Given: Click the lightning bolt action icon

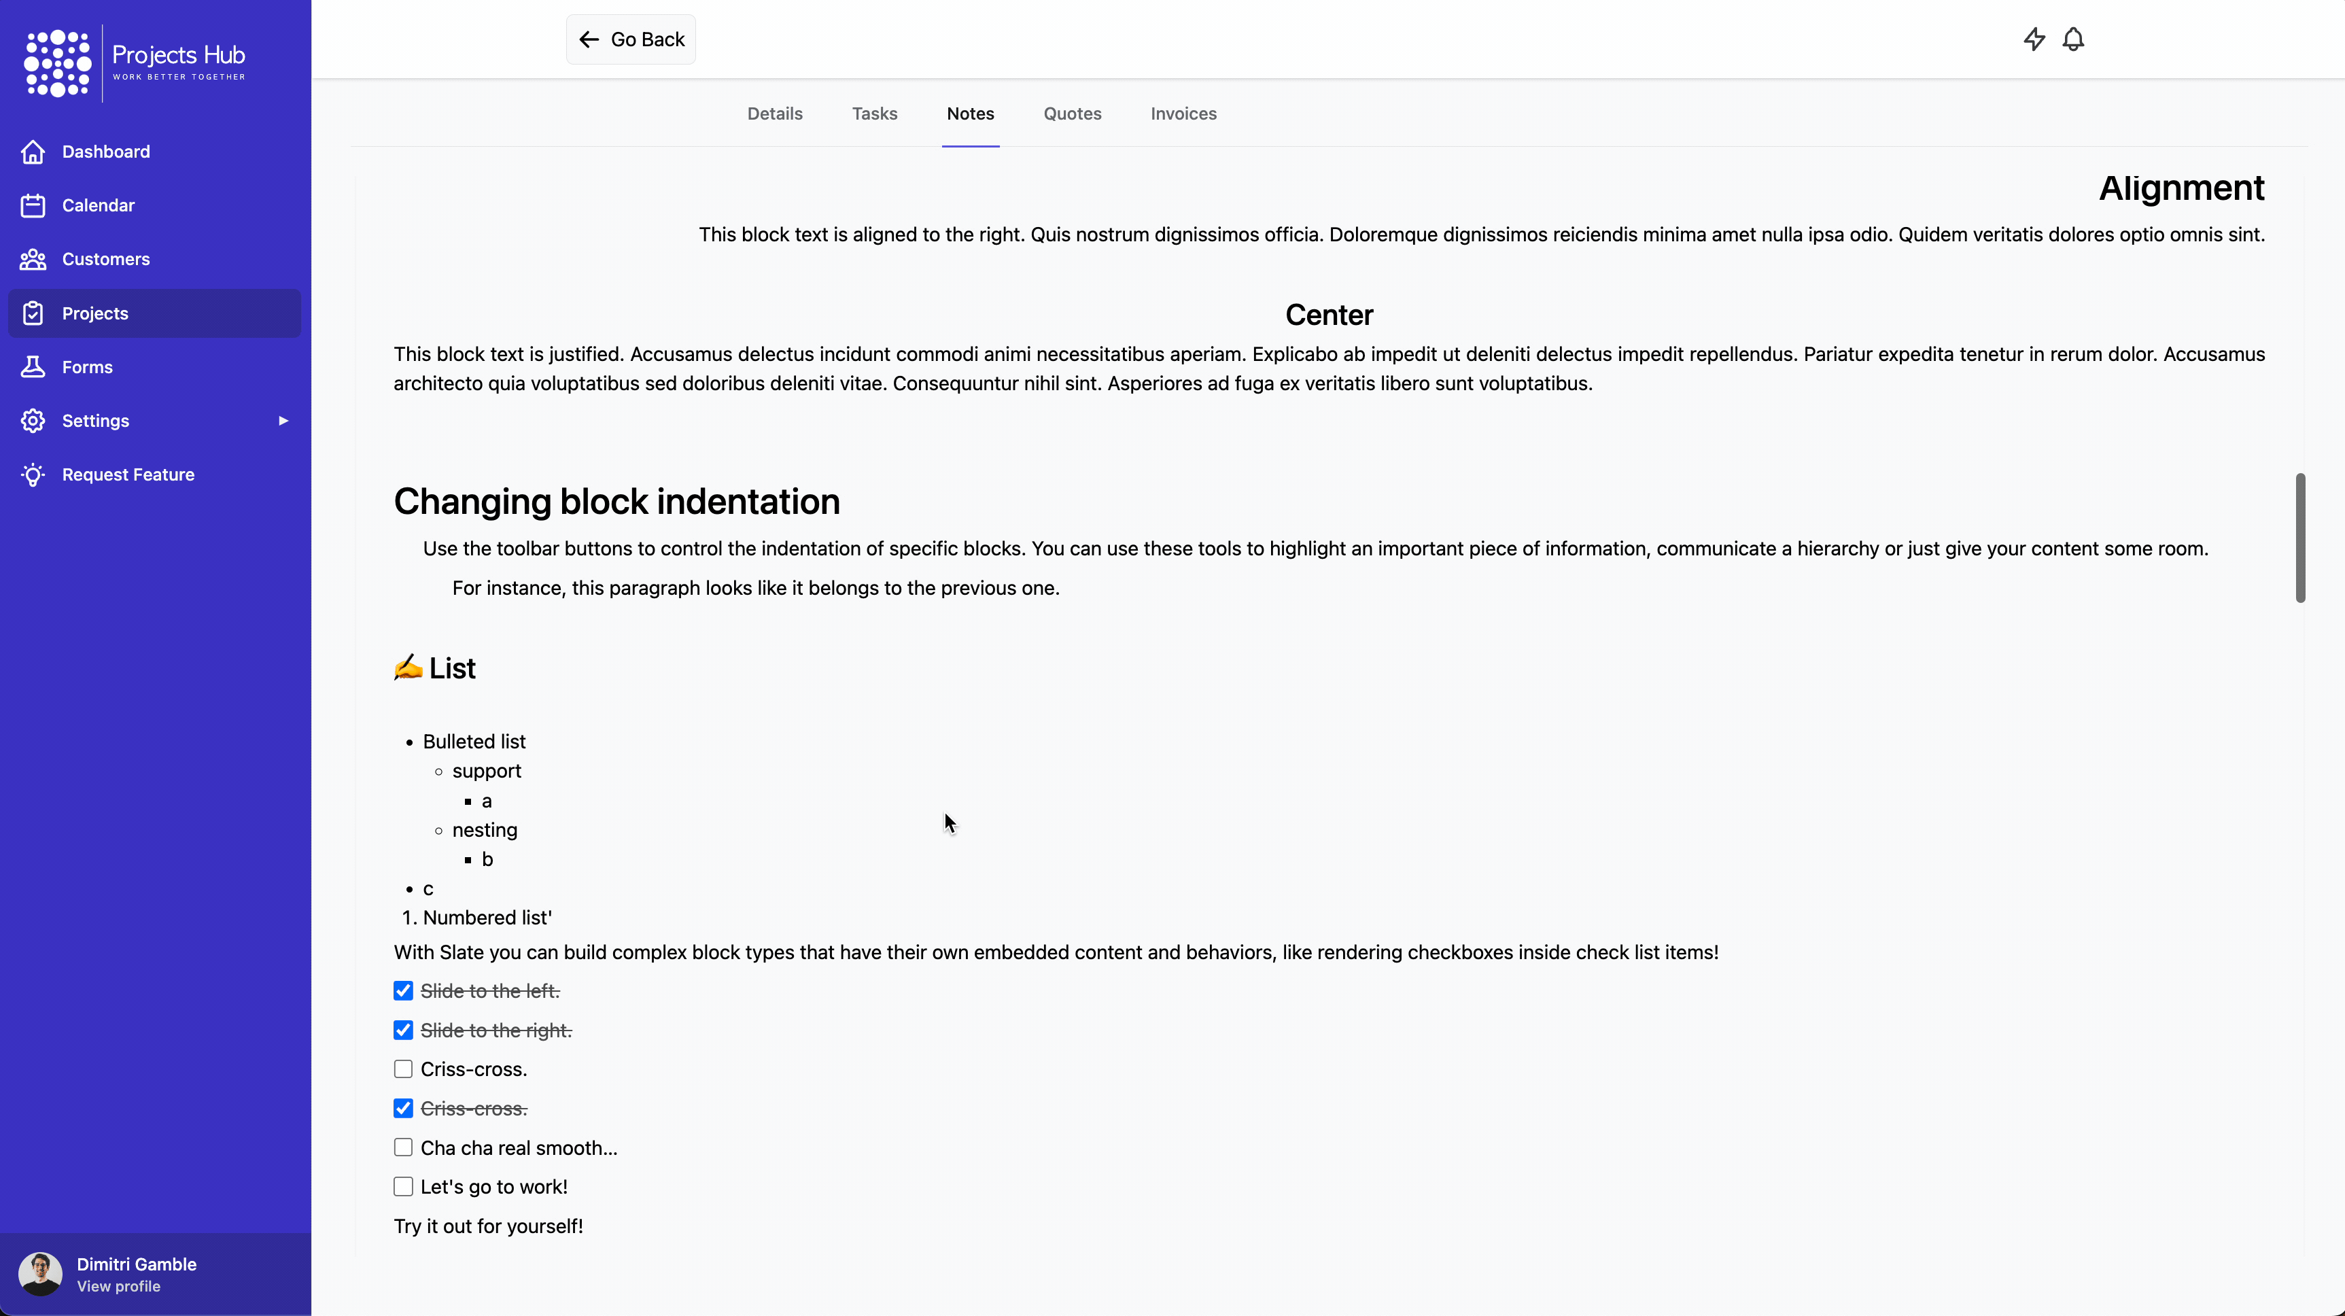Looking at the screenshot, I should click(2034, 39).
